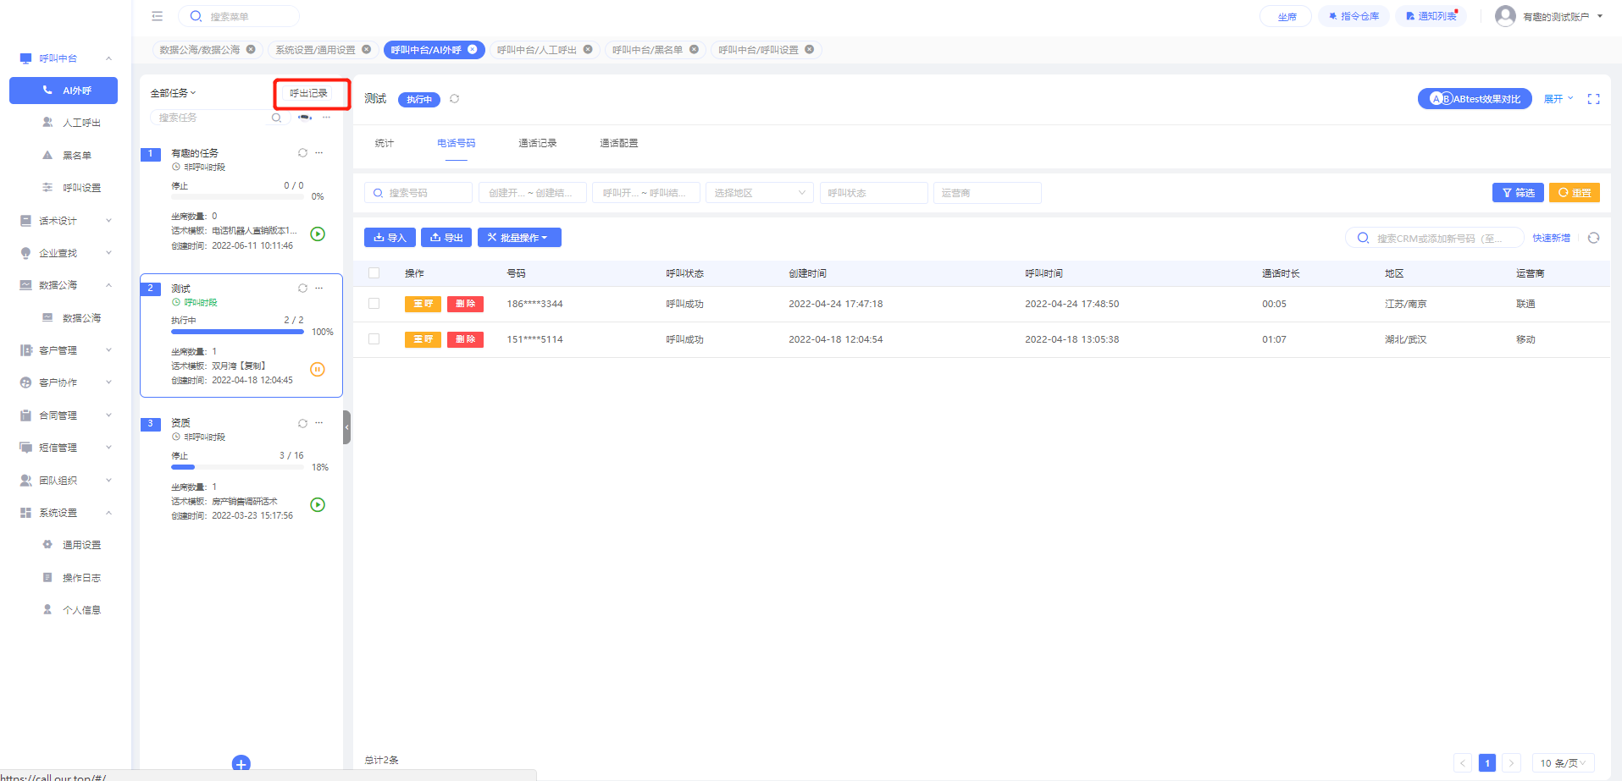Click the 搜索号码 input field
This screenshot has width=1622, height=781.
pos(418,193)
